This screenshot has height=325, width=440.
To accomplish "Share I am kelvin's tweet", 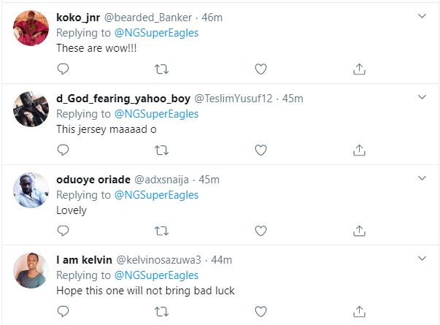I will [x=359, y=312].
